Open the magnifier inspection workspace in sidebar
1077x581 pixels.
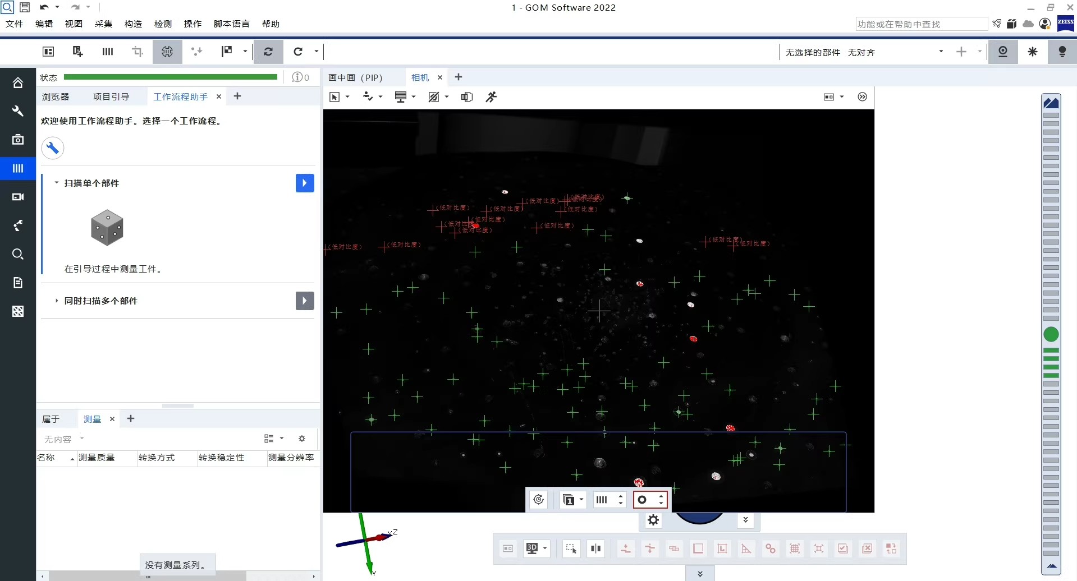[x=18, y=254]
